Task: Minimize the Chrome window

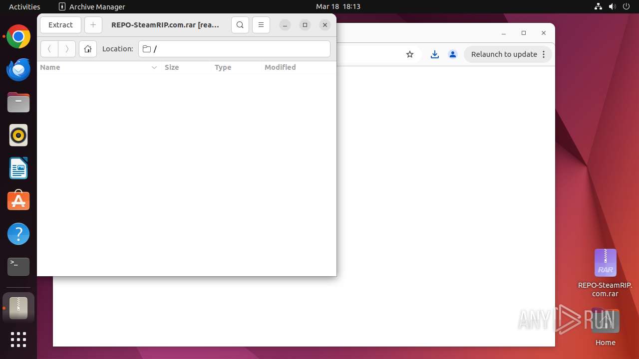Action: point(504,33)
